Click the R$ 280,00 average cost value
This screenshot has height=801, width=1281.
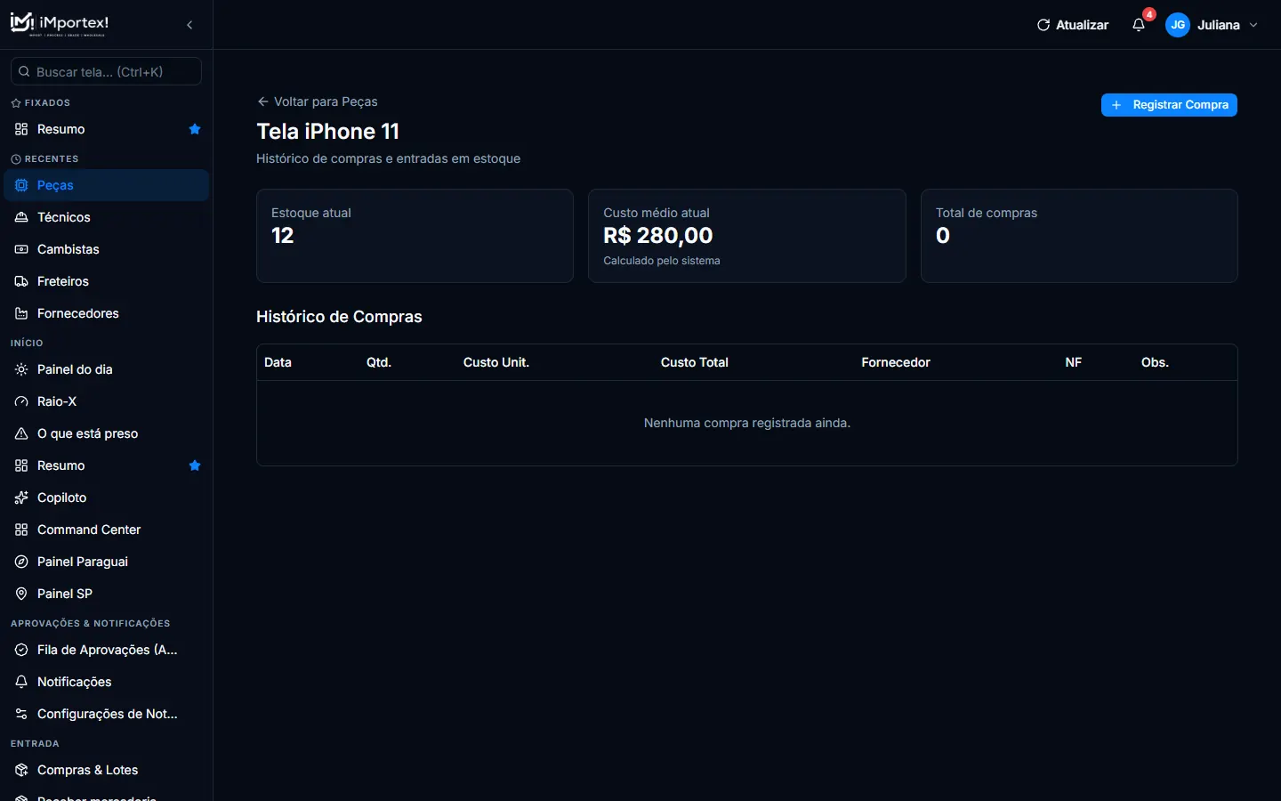[x=658, y=236]
